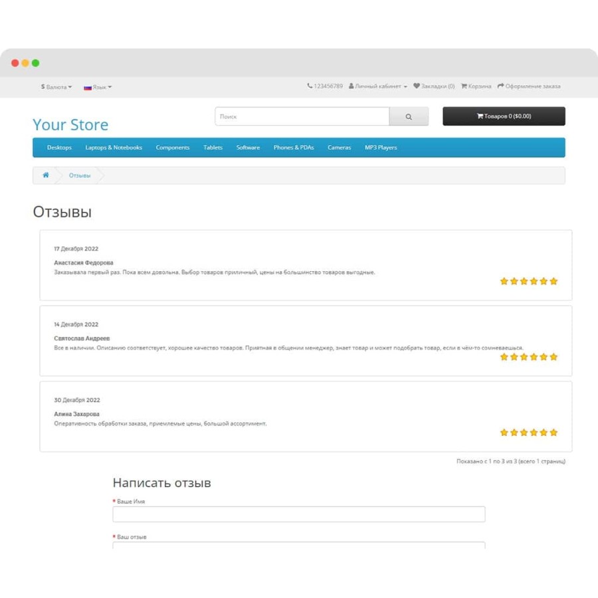Expand the Личный кабинет account menu

click(x=378, y=86)
